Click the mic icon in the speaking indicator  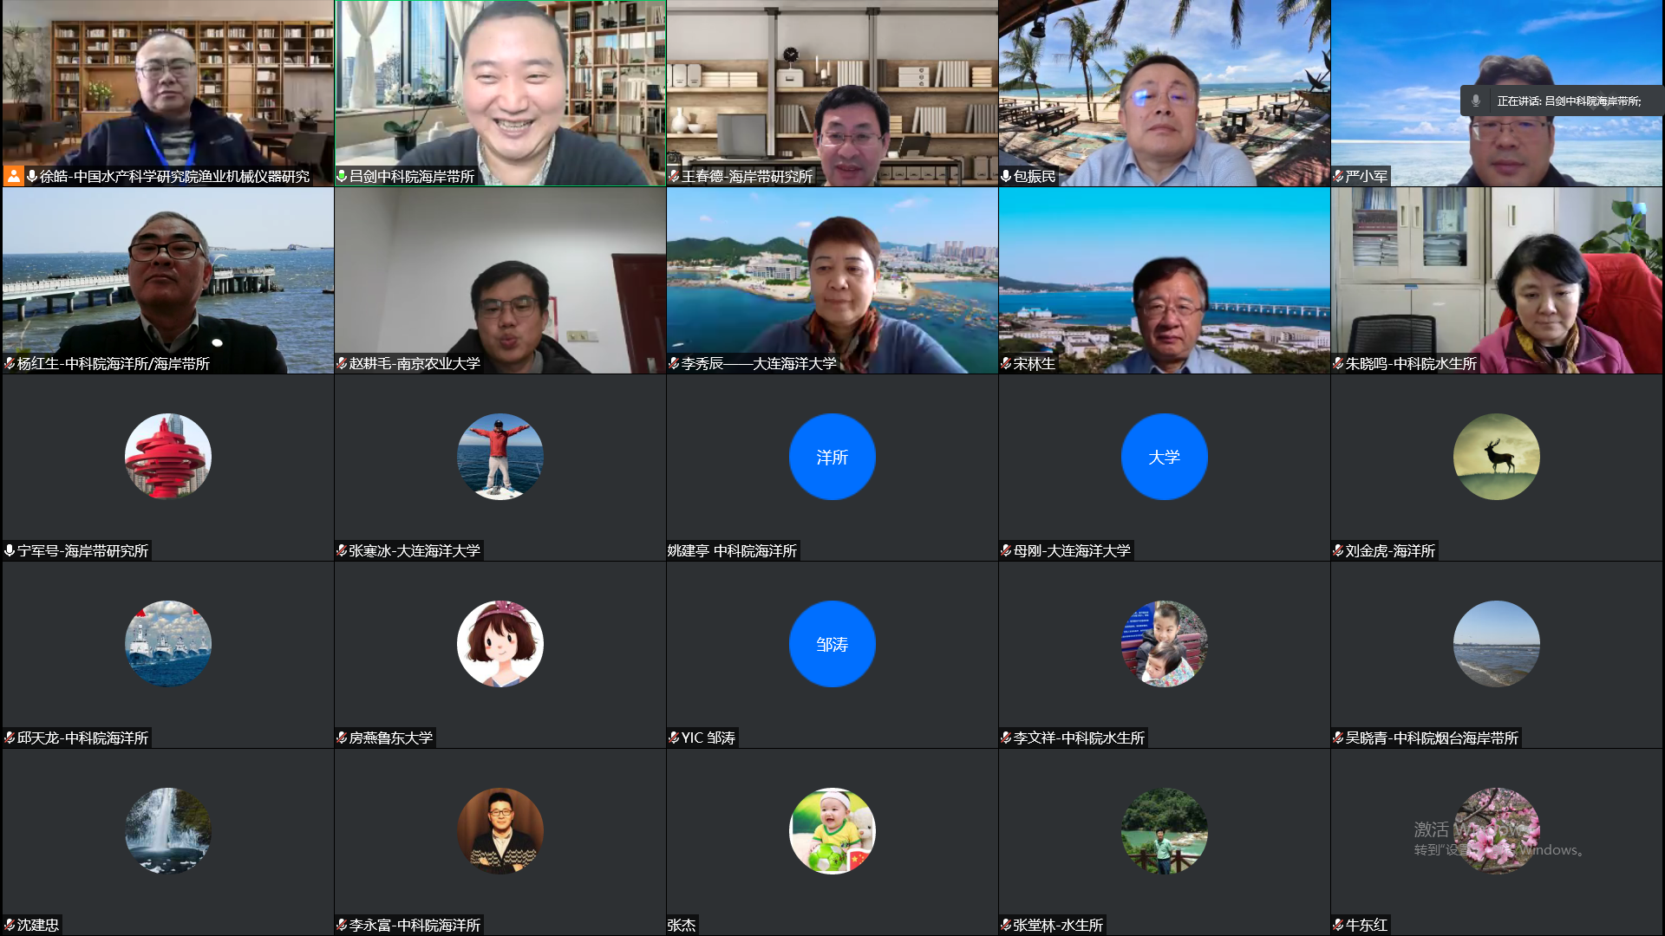pyautogui.click(x=1476, y=101)
